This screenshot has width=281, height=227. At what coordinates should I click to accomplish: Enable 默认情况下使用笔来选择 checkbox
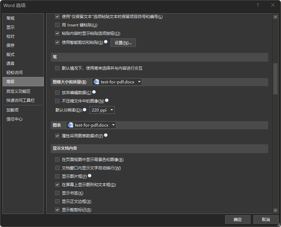click(x=57, y=68)
